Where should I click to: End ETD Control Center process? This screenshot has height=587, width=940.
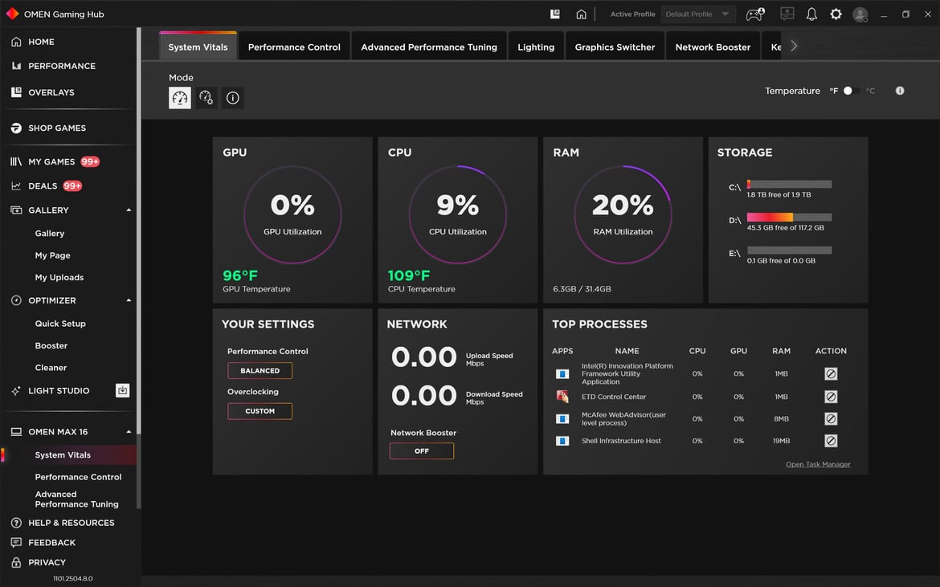click(x=831, y=397)
